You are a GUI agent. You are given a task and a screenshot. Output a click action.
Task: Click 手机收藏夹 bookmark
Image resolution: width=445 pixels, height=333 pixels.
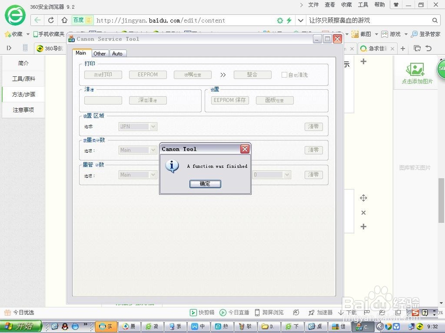coord(49,34)
